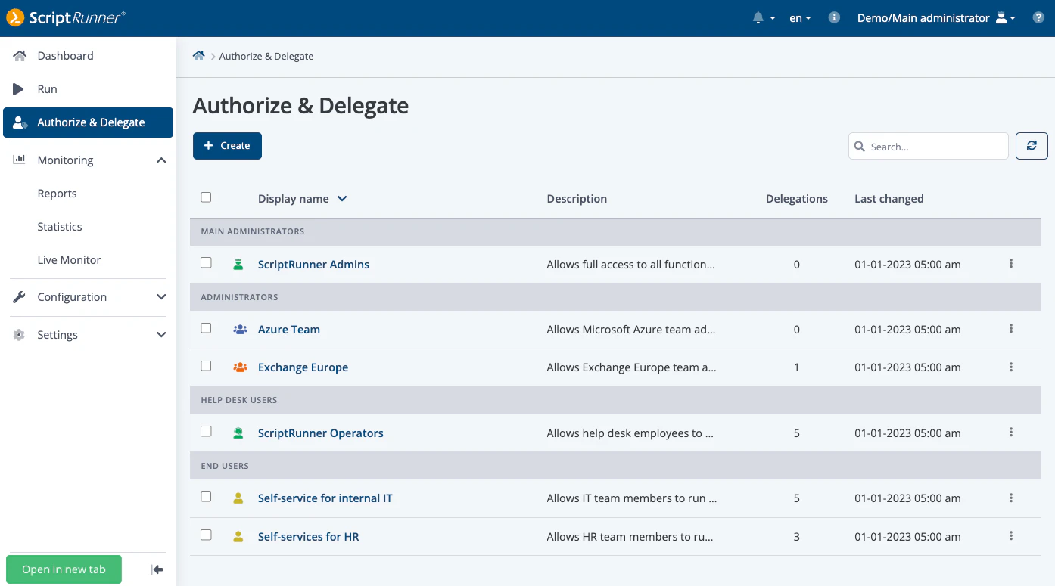Select the ScriptRunner Admins row checkbox
The height and width of the screenshot is (586, 1055).
click(206, 262)
